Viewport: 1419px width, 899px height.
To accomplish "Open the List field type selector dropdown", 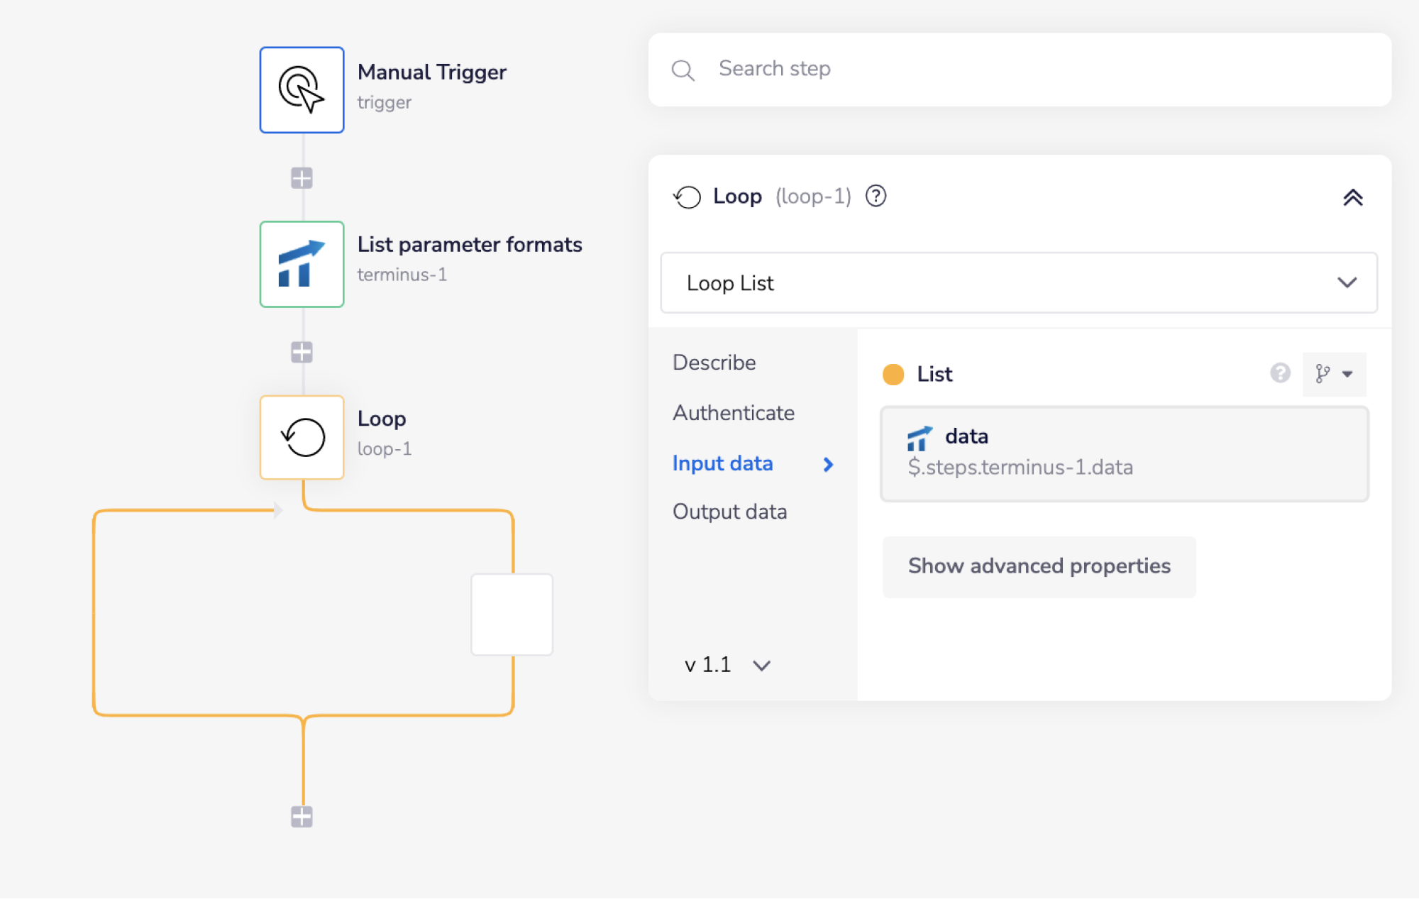I will click(x=1334, y=374).
